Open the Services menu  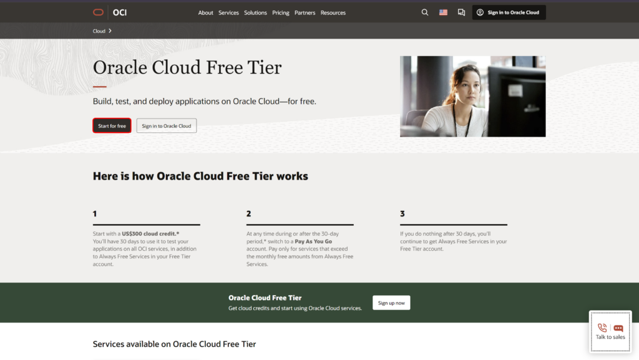pos(228,12)
